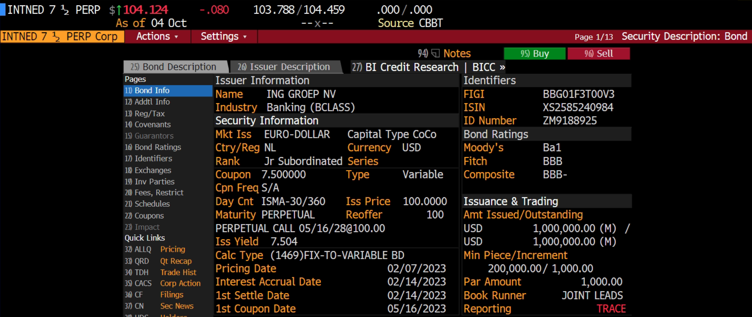Viewport: 752px width, 317px height.
Task: Click the ID Number ZM9188925
Action: [570, 121]
